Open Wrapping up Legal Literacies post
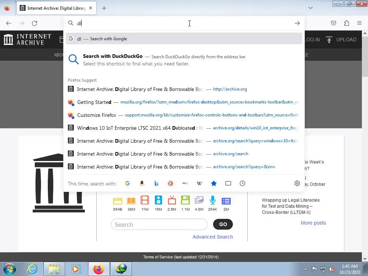Image resolution: width=368 pixels, height=276 pixels. (x=291, y=206)
